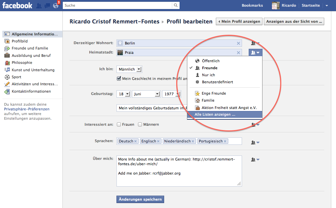Open Privatsphäre-Präferenzen link

click(27, 109)
